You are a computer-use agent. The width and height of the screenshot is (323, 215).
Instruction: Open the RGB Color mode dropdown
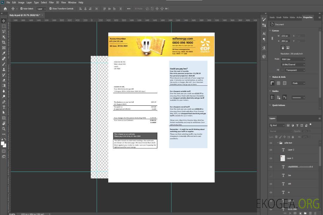(x=293, y=59)
